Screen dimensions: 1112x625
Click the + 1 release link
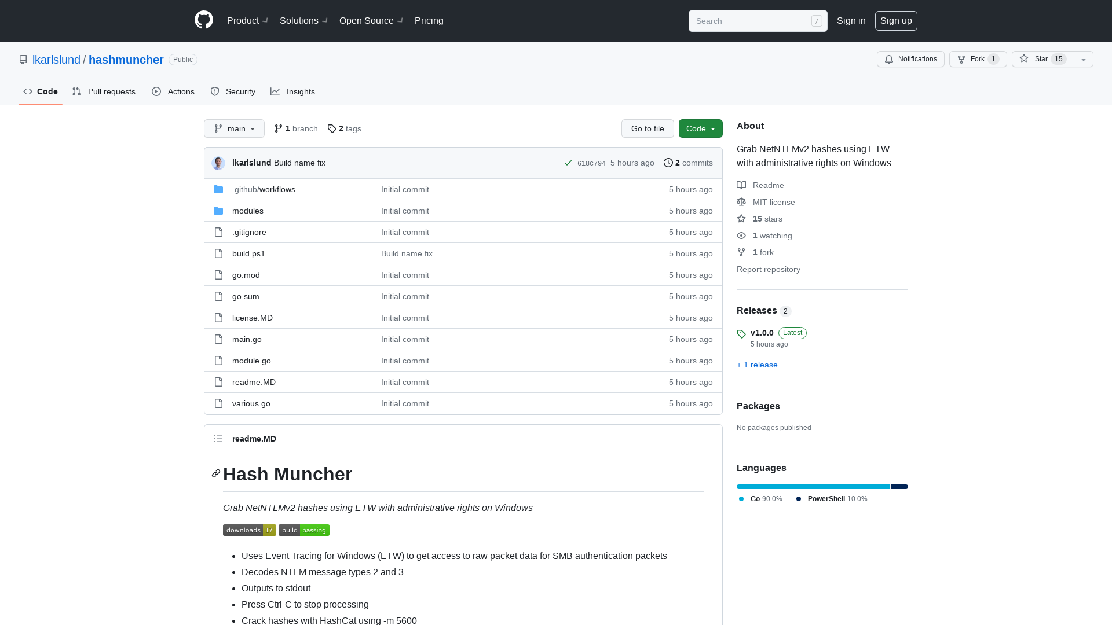coord(757,365)
